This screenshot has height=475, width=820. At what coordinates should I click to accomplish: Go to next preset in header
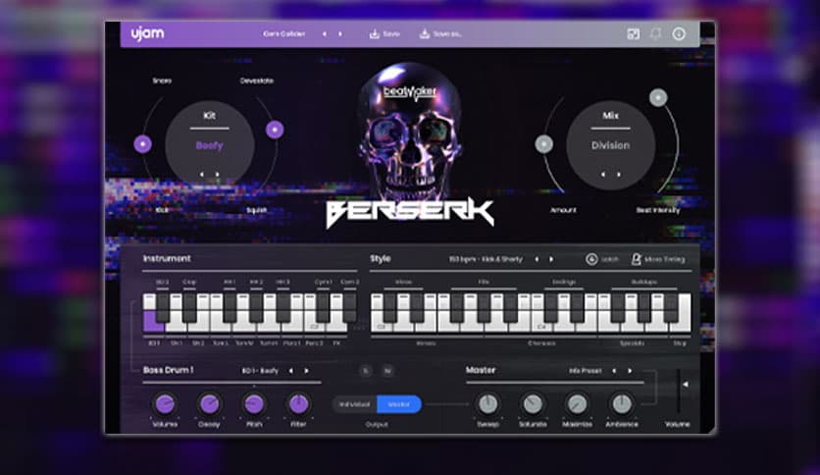(340, 34)
